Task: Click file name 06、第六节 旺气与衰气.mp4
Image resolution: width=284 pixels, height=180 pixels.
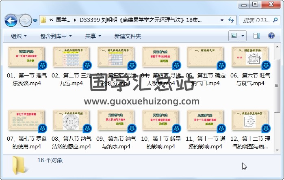Action: tap(250, 79)
